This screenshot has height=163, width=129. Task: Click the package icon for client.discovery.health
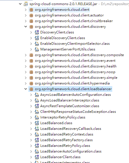coord(31,66)
